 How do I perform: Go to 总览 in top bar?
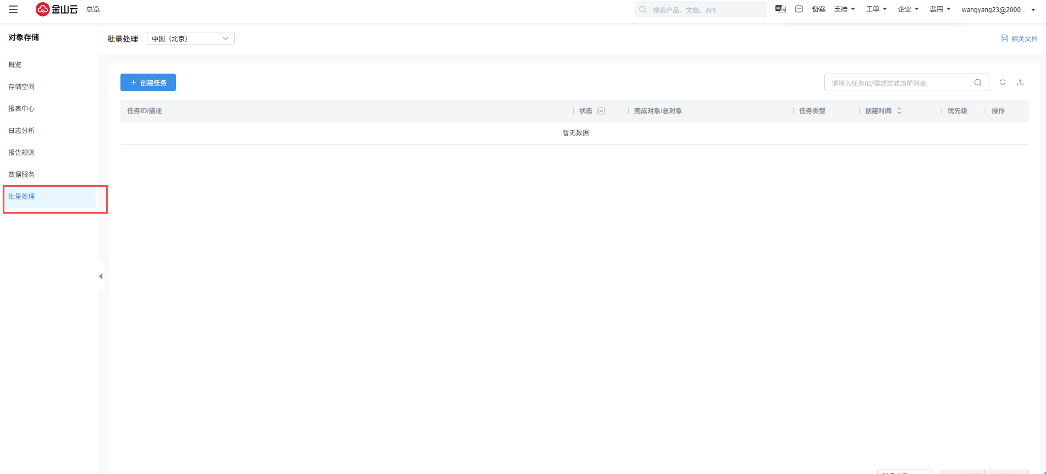click(x=93, y=9)
